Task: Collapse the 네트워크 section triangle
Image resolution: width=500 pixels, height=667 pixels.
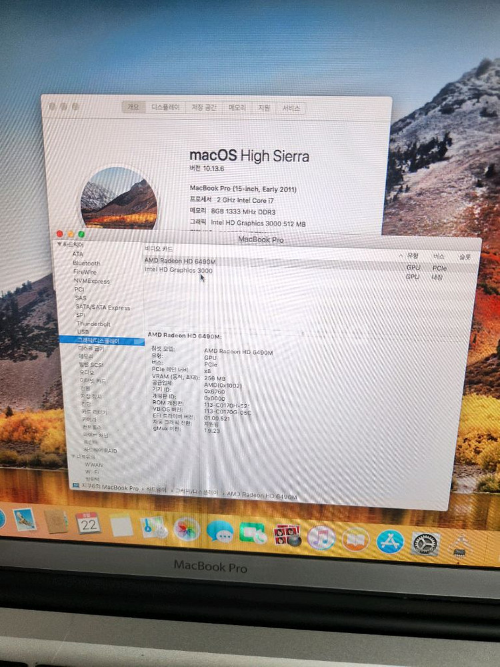Action: click(73, 456)
